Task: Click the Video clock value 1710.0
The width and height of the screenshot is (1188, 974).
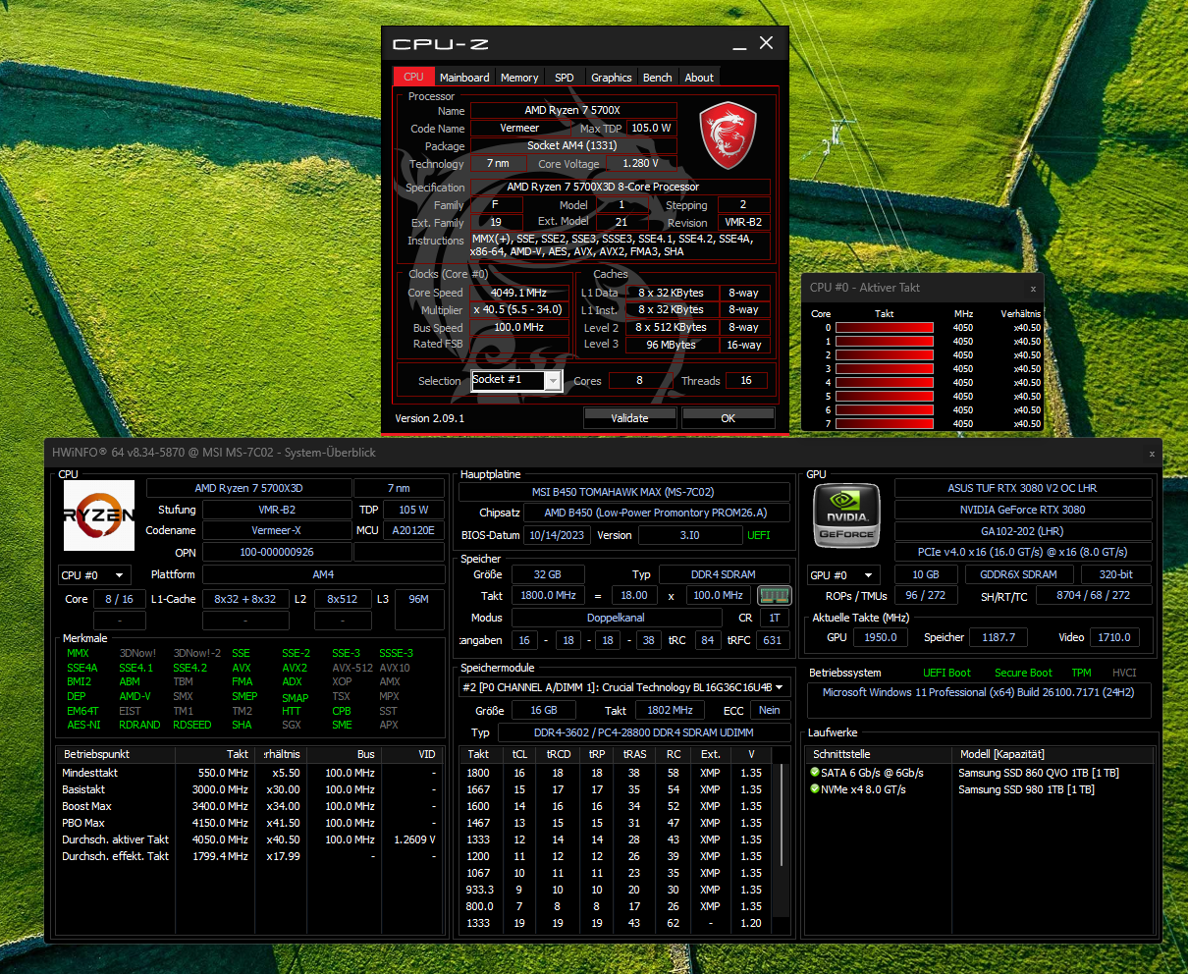Action: pos(1114,637)
